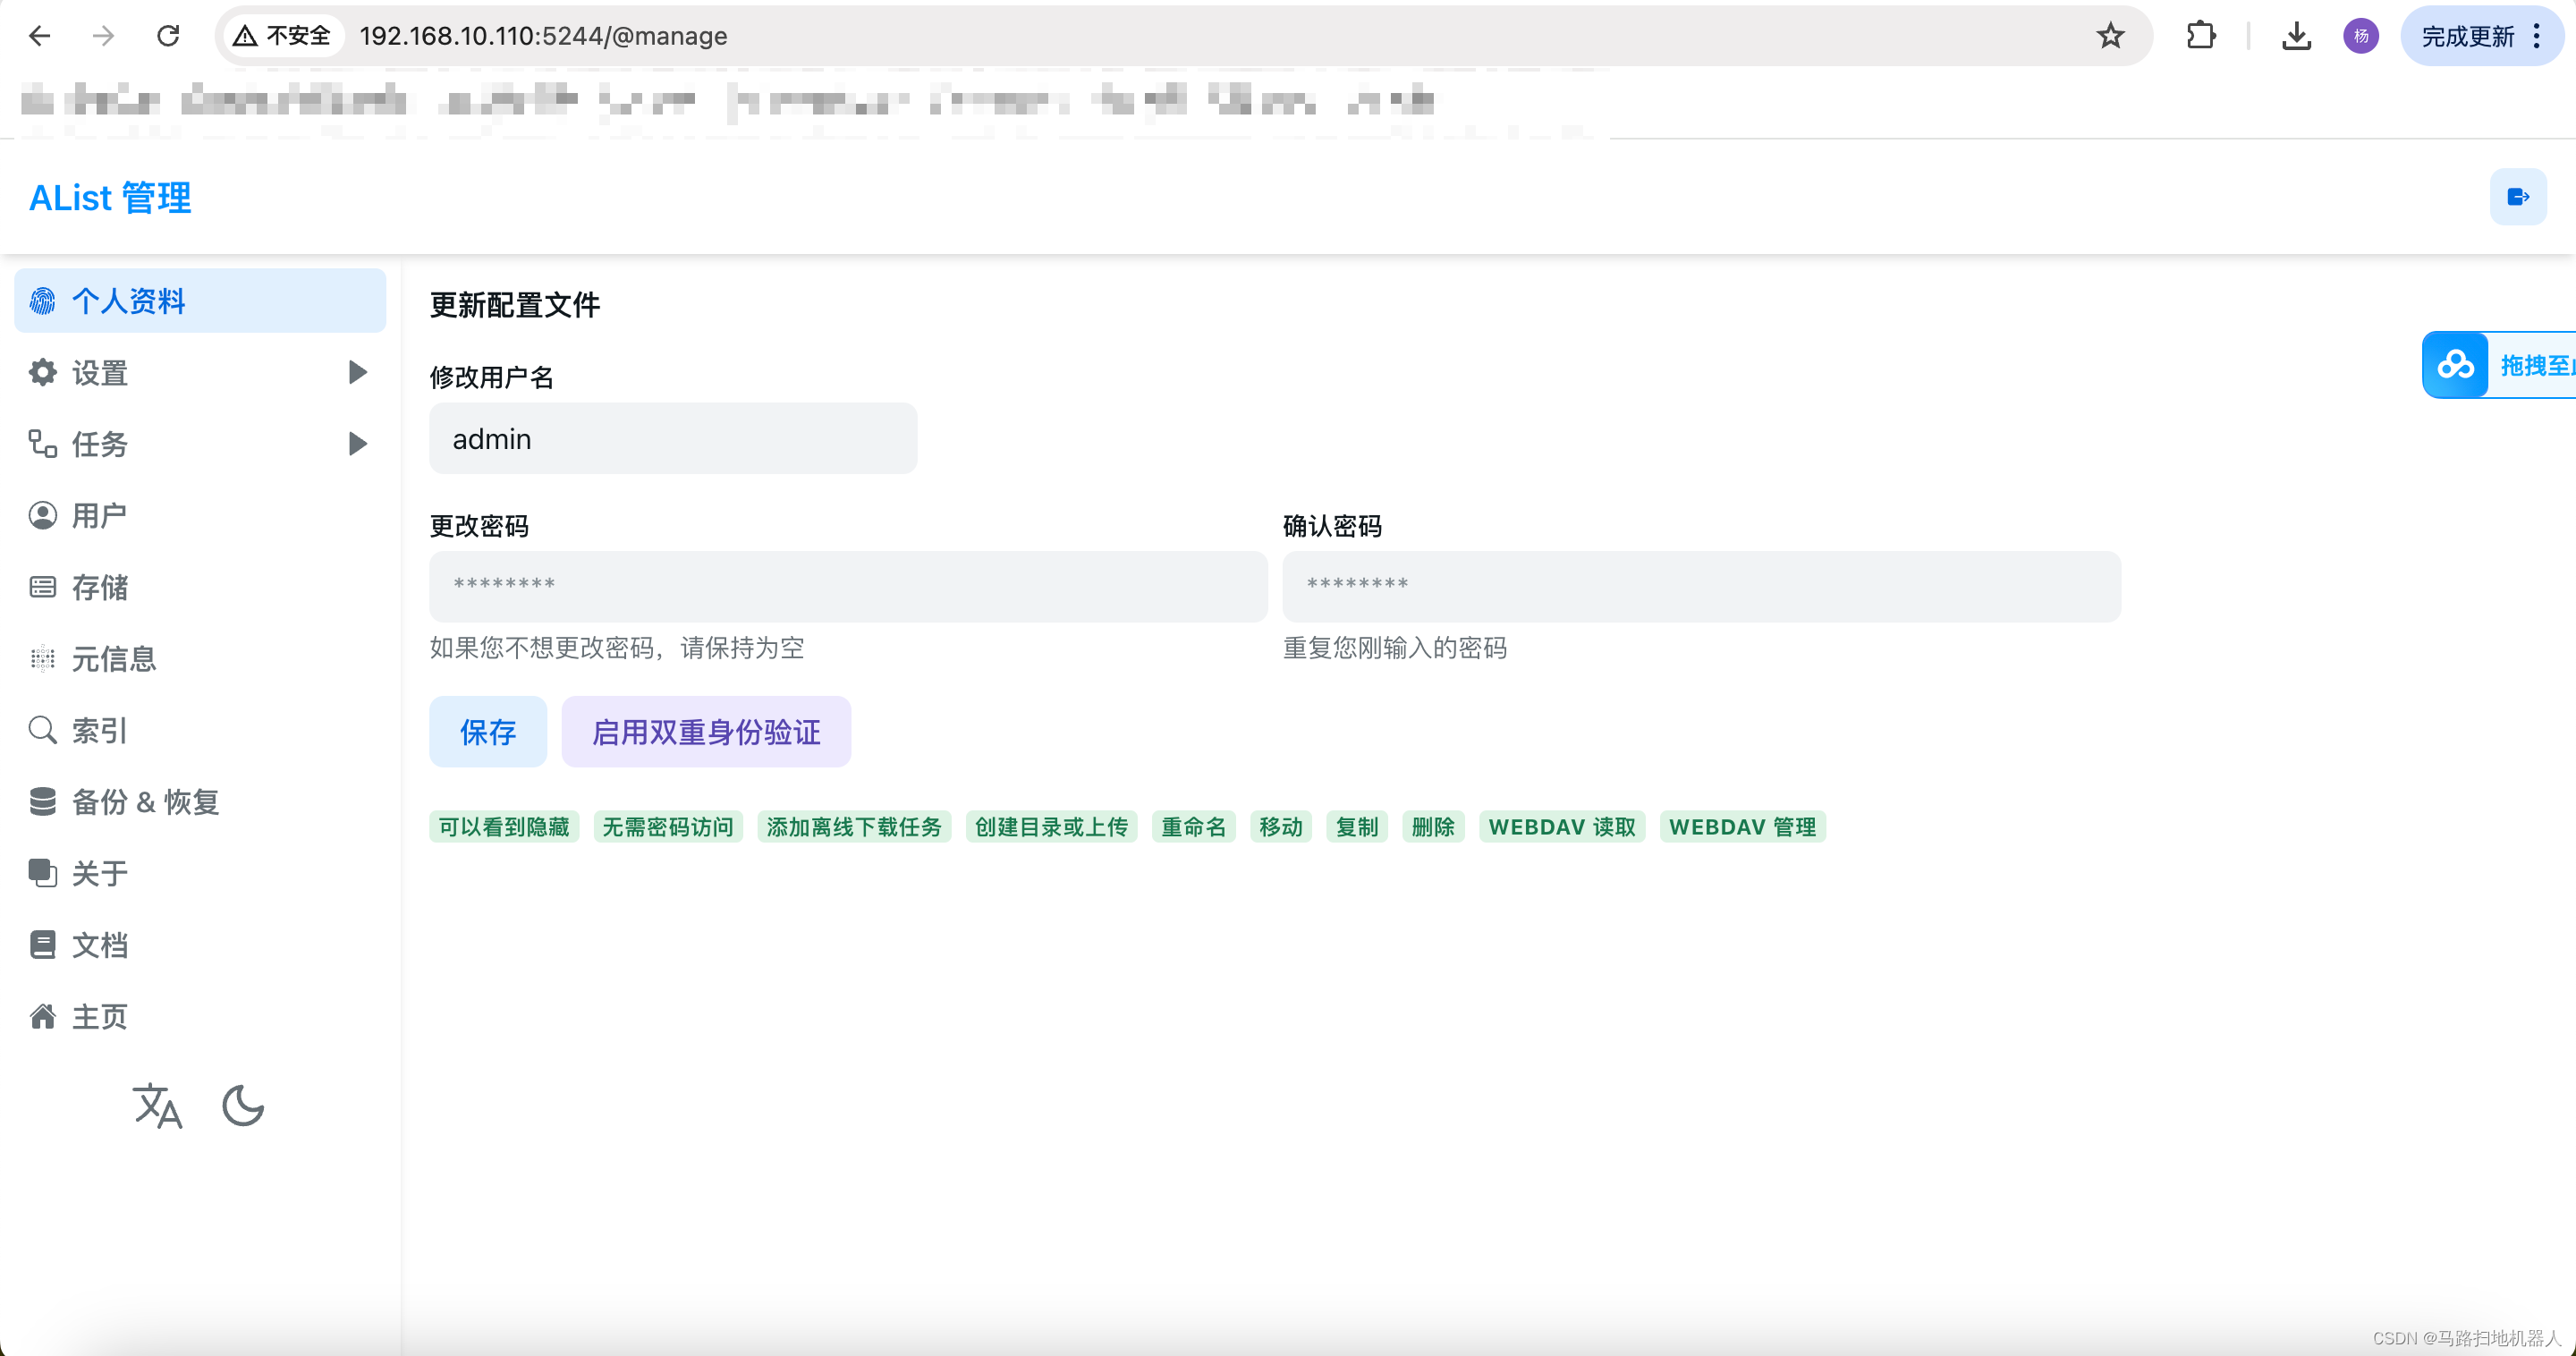This screenshot has height=1356, width=2576.
Task: Open the browser three-dot menu
Action: click(2537, 36)
